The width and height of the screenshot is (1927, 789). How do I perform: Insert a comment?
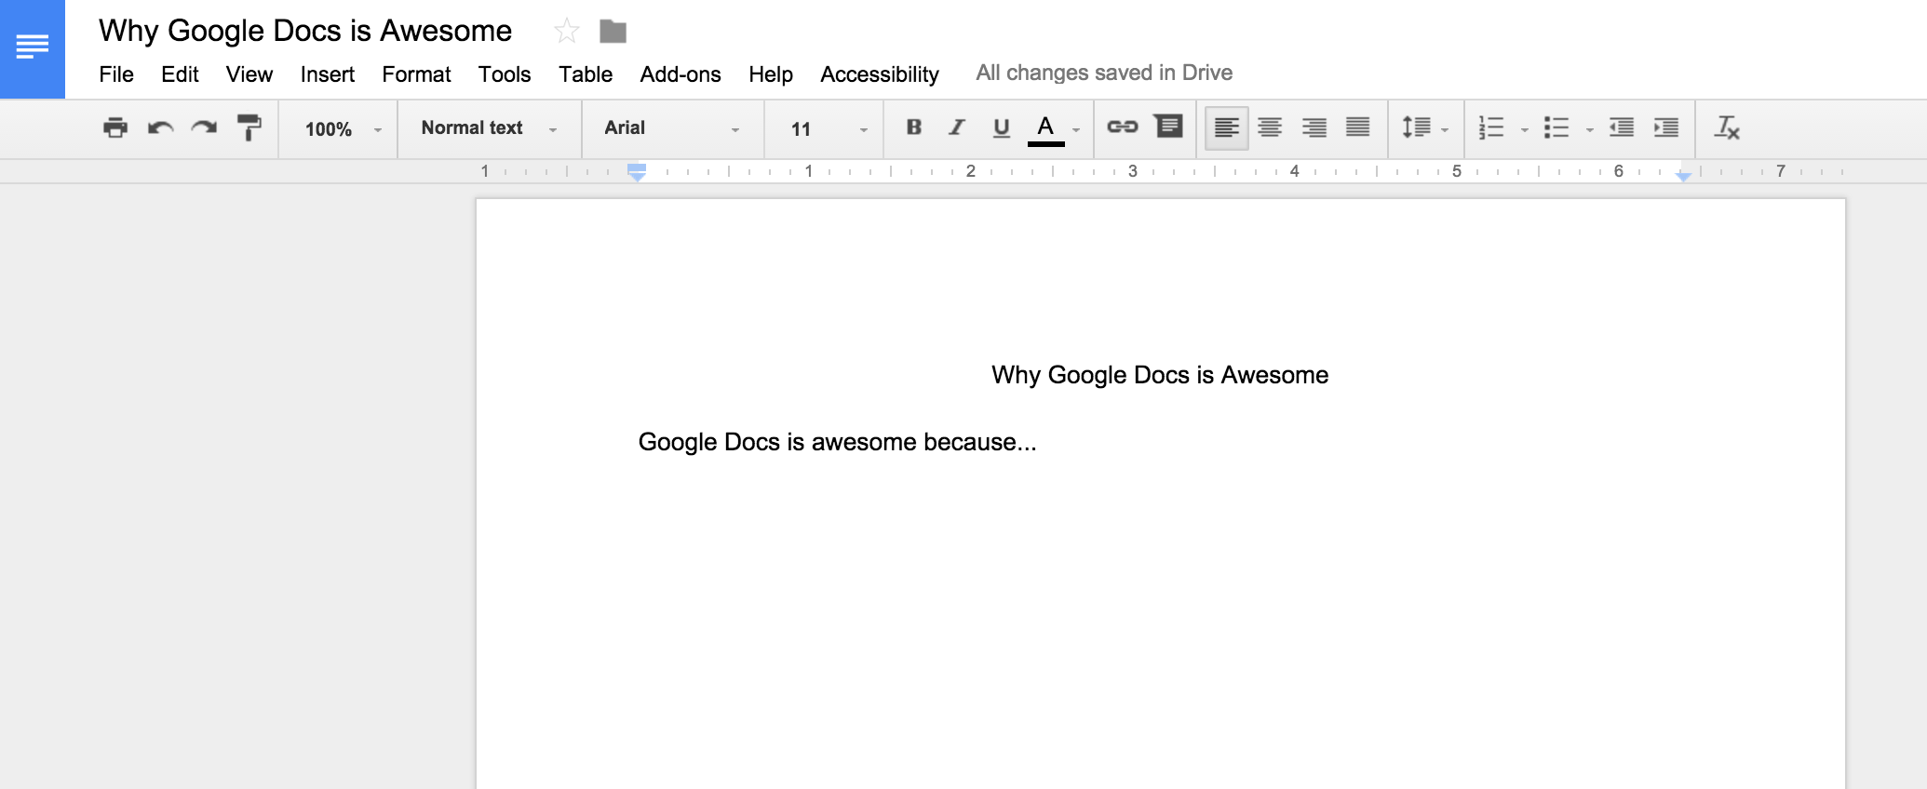click(x=1168, y=126)
